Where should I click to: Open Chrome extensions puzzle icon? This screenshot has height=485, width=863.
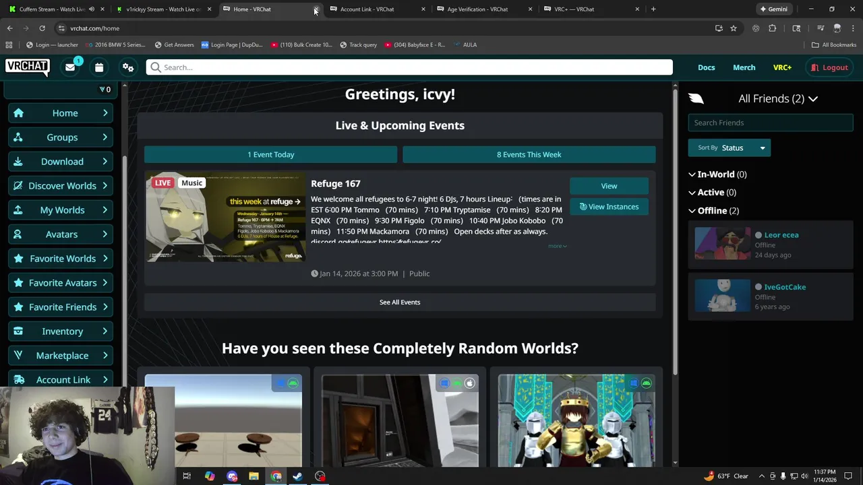tap(773, 28)
